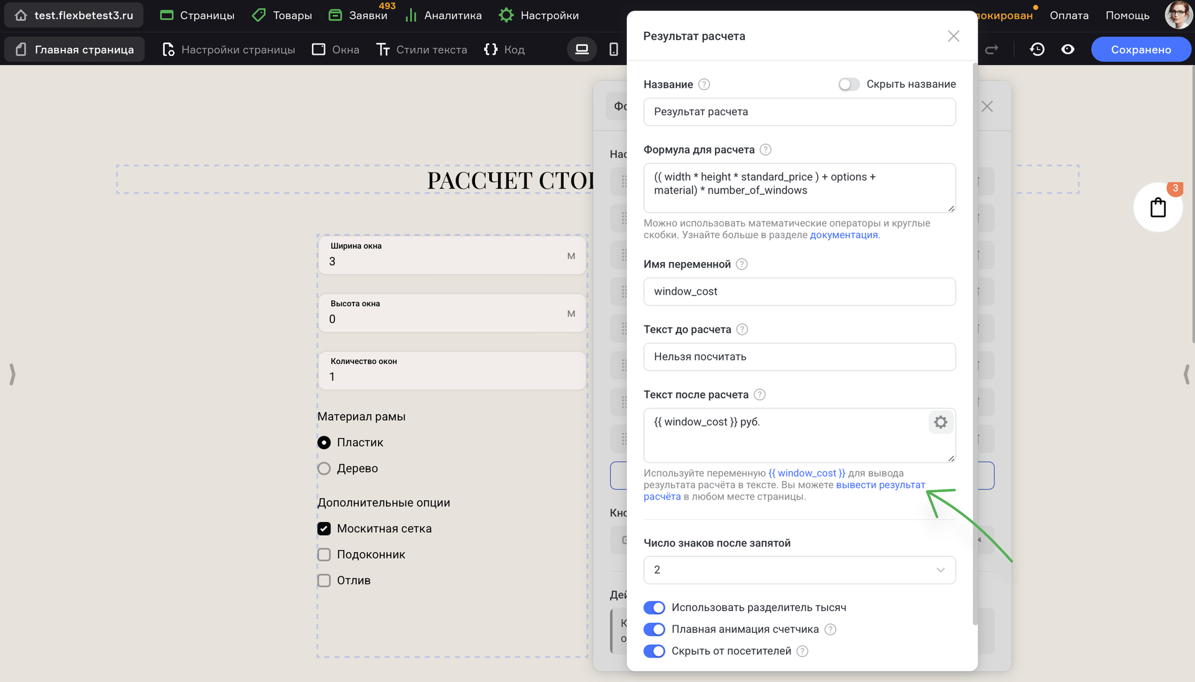The width and height of the screenshot is (1195, 682).
Task: Open the shopping cart icon
Action: [x=1158, y=208]
